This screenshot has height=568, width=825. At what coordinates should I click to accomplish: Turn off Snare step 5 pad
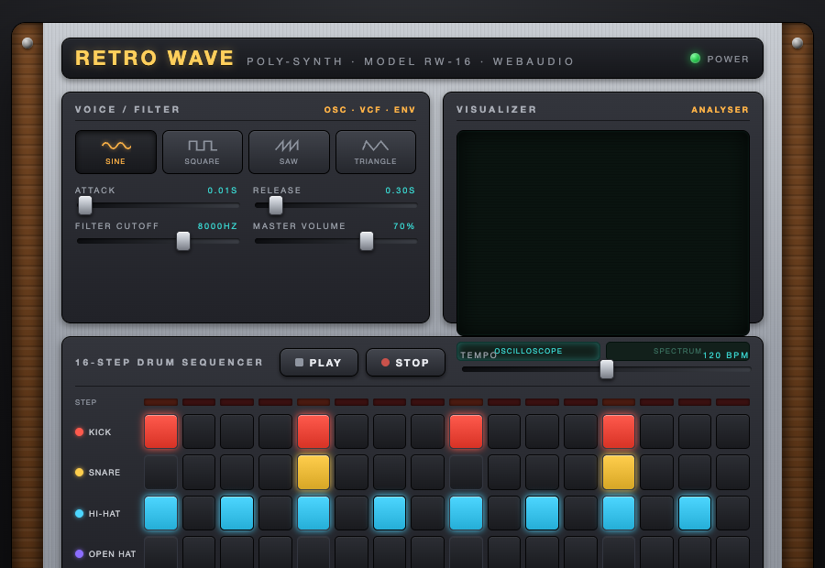pos(313,473)
